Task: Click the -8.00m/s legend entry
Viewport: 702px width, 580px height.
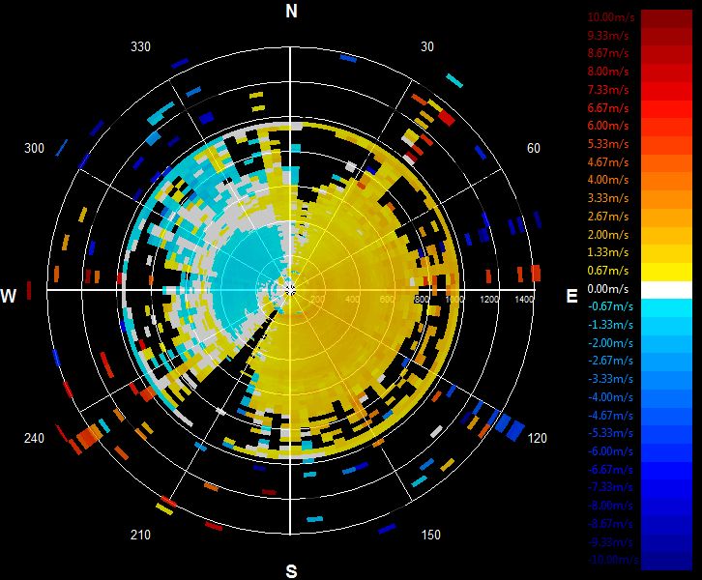Action: [x=610, y=506]
